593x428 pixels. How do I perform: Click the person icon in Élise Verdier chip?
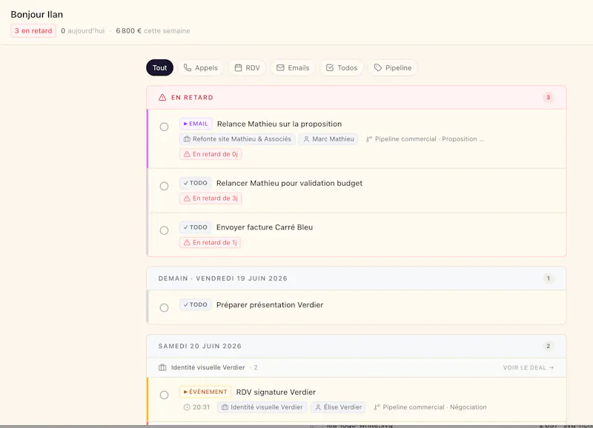click(318, 407)
